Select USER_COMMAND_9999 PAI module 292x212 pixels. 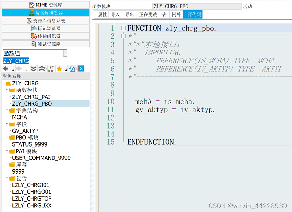(x=41, y=158)
